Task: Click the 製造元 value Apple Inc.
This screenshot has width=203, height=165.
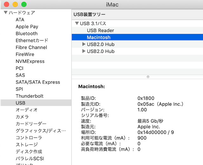Action: pyautogui.click(x=149, y=127)
